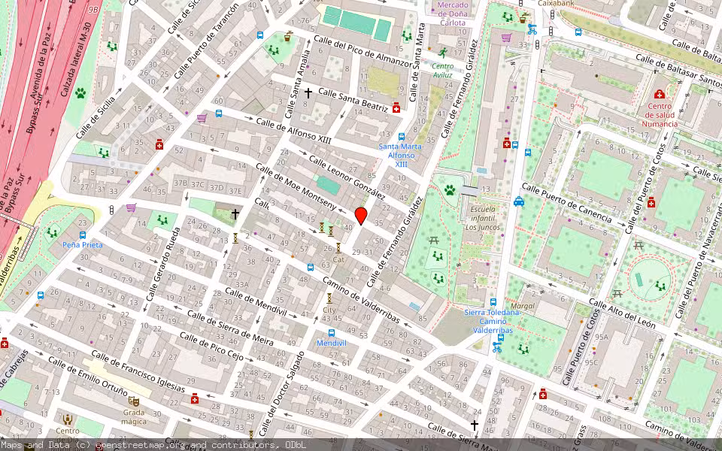
Task: Click the Mendivil metro station icon
Action: 332,332
